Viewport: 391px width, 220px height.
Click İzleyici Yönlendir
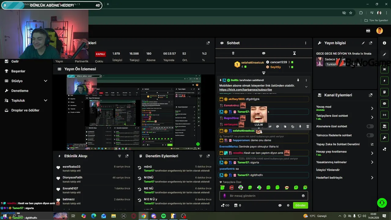click(328, 170)
